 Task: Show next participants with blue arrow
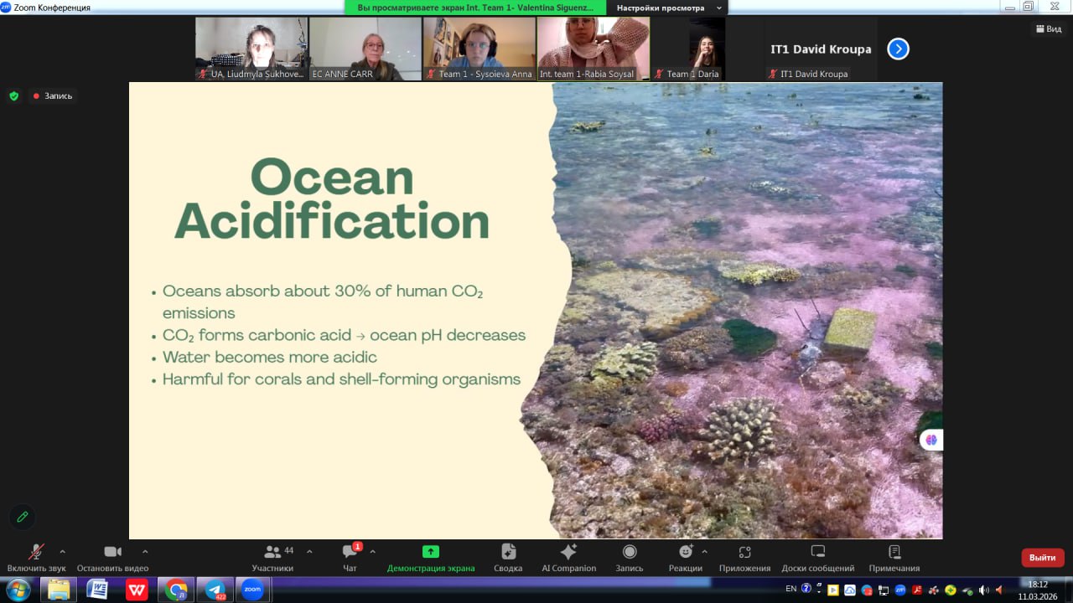coord(898,49)
